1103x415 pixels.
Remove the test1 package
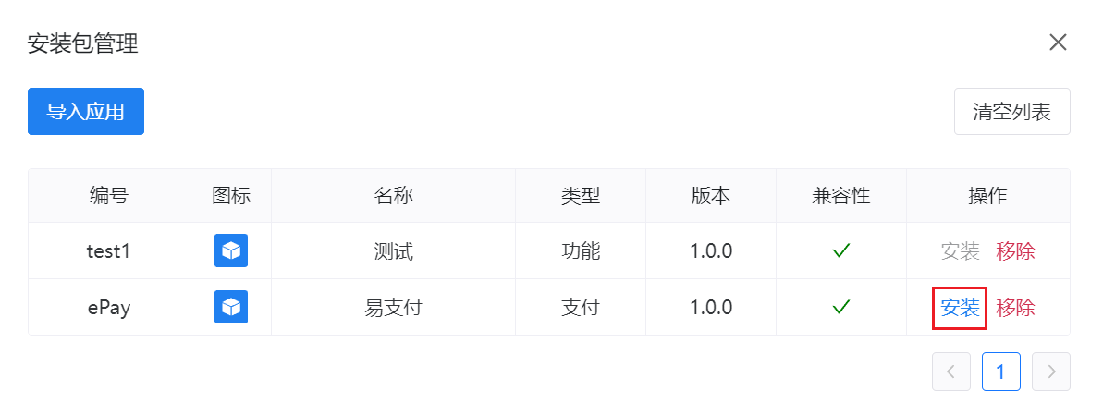[x=1015, y=250]
